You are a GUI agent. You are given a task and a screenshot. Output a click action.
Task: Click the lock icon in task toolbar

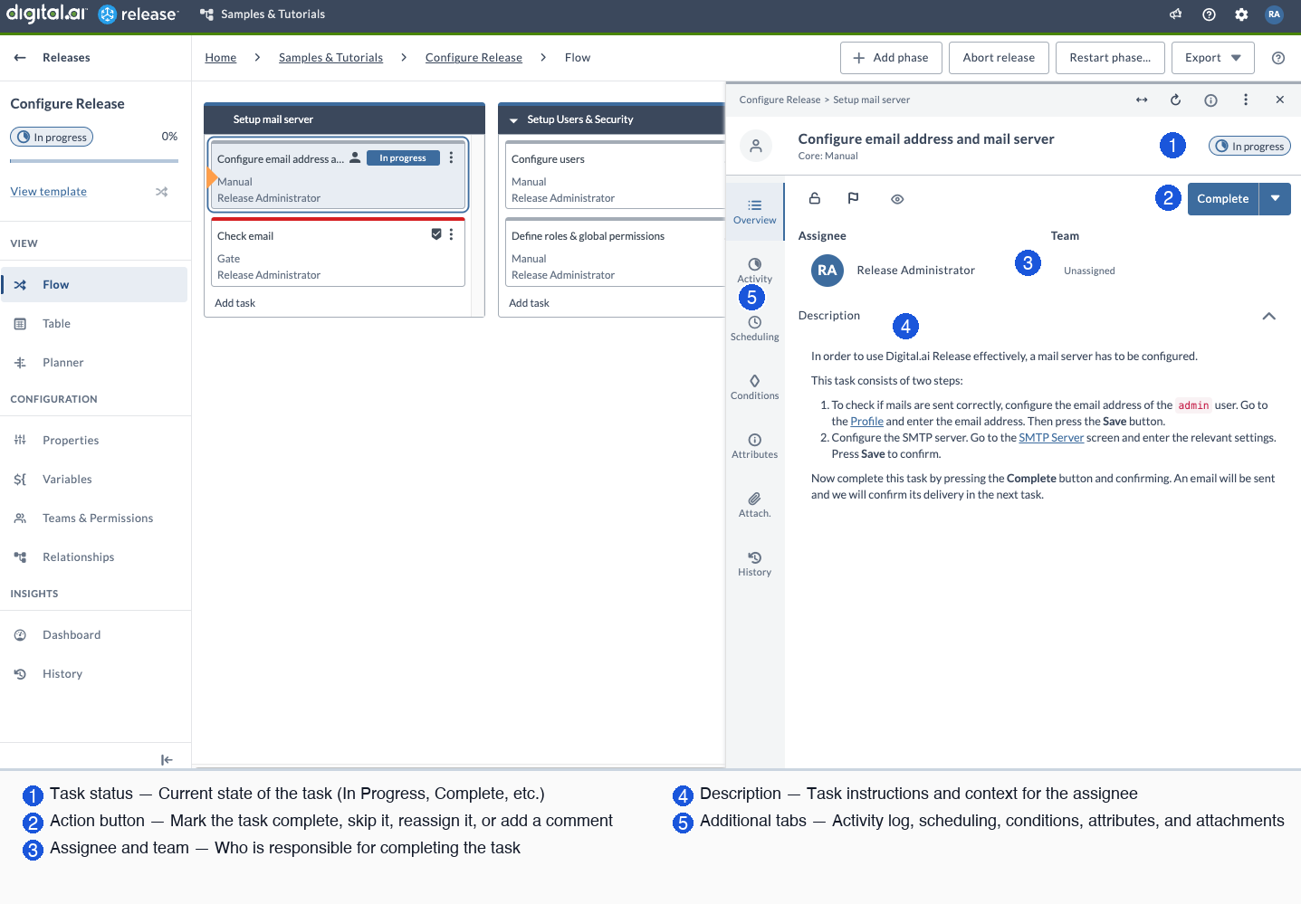coord(814,198)
